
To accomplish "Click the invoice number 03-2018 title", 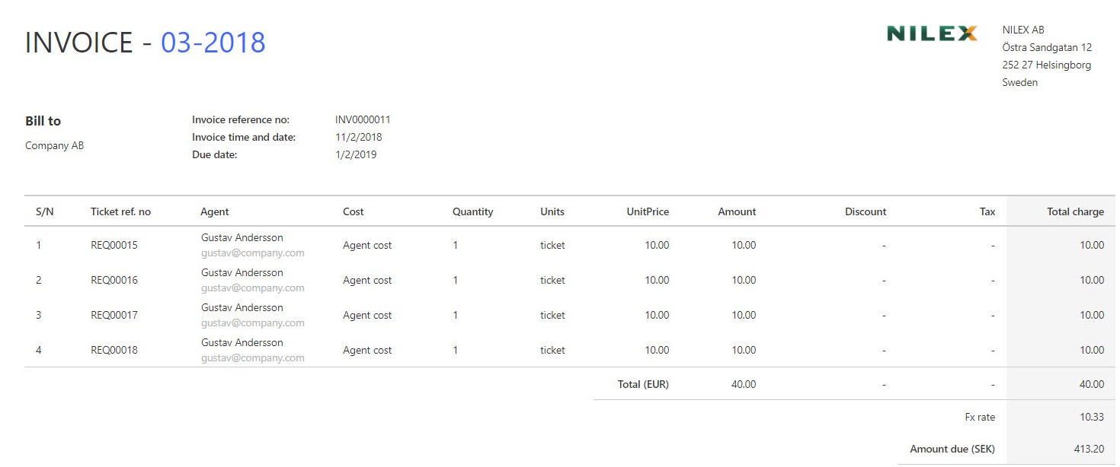I will coord(213,43).
